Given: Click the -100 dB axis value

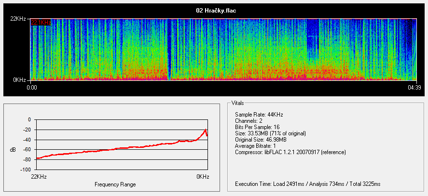Looking at the screenshot, I should (25, 170).
